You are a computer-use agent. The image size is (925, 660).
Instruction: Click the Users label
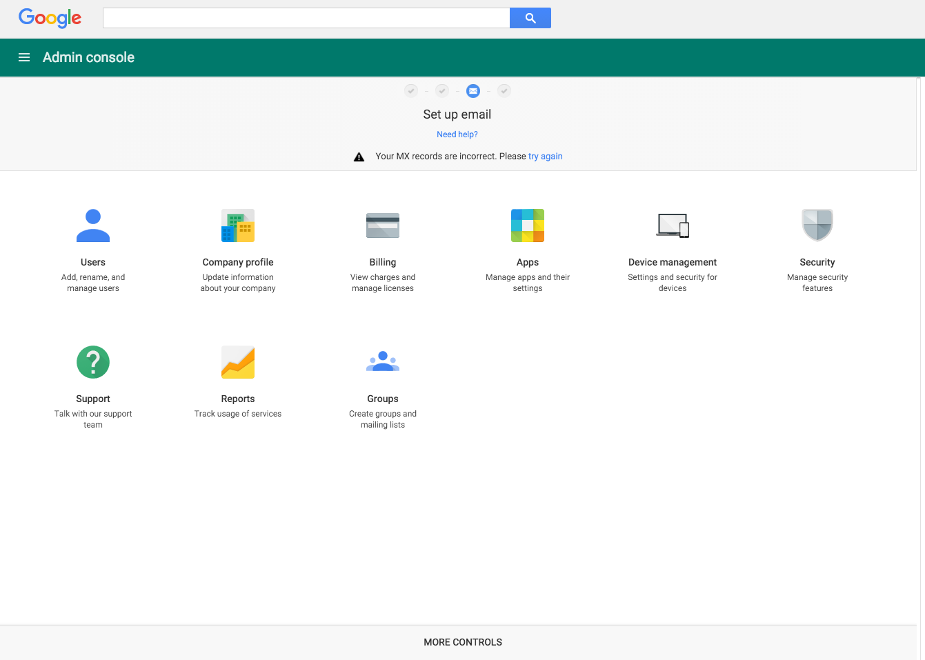click(93, 262)
